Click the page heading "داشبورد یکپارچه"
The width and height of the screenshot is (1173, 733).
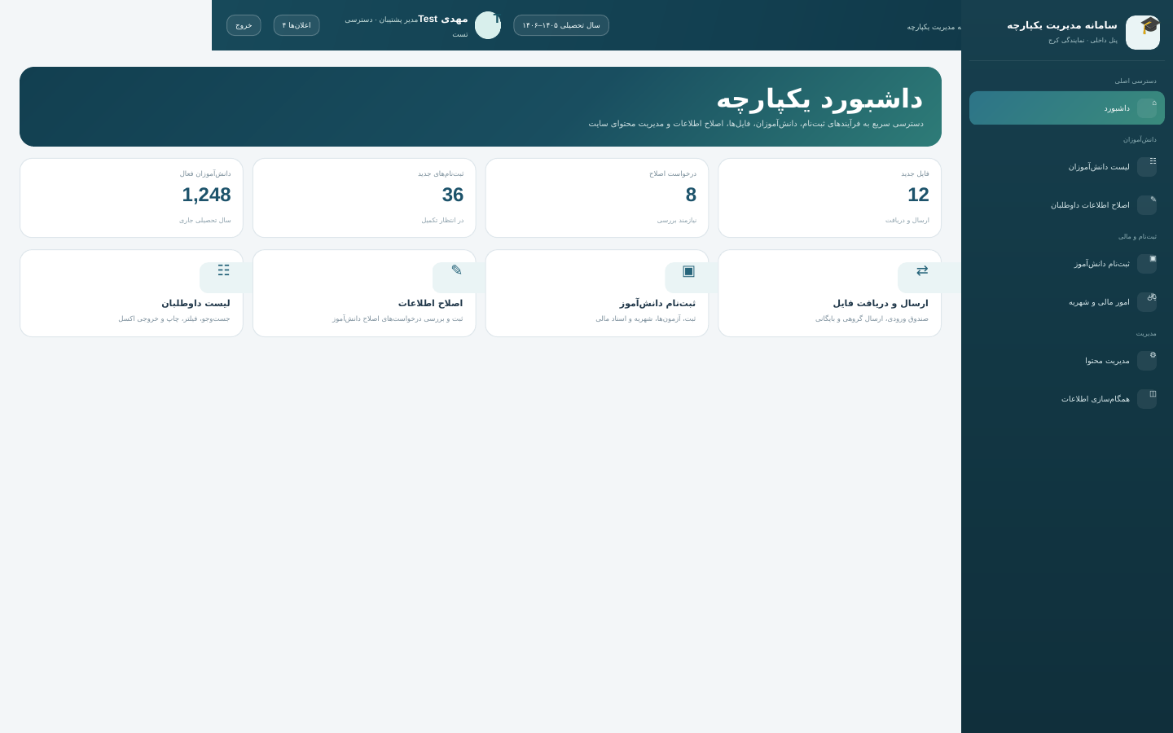(819, 99)
